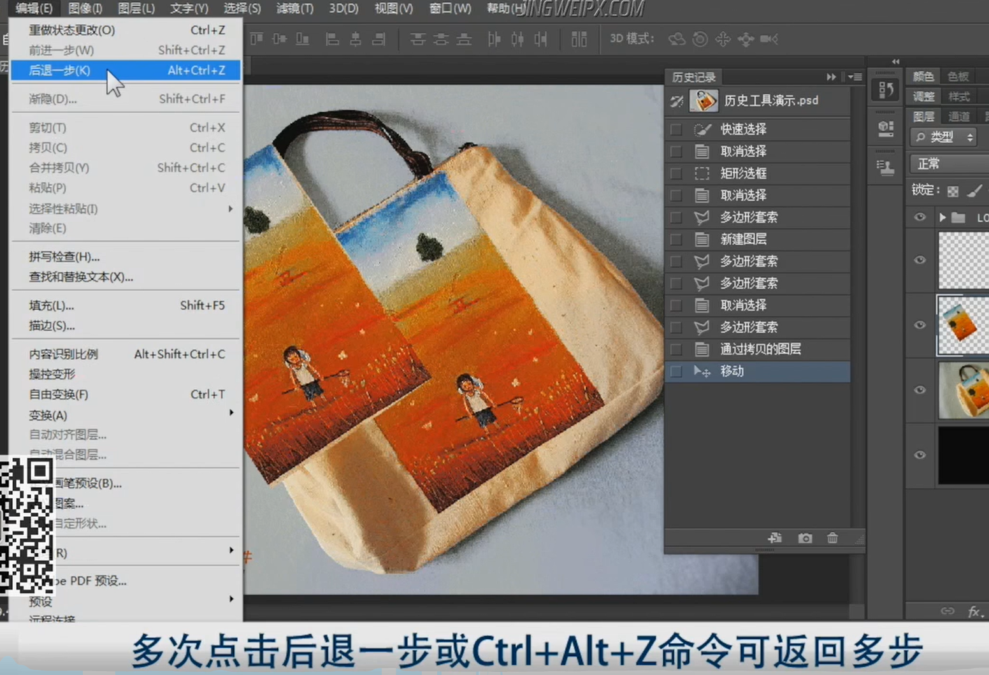
Task: Click the layer style fx icon
Action: [x=974, y=611]
